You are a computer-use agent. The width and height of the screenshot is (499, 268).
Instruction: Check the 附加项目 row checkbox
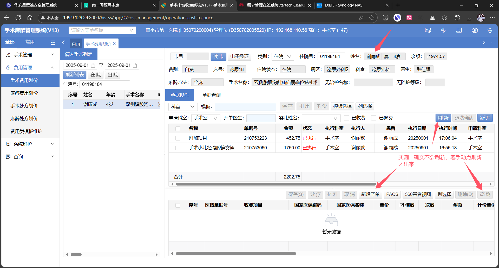pyautogui.click(x=178, y=138)
